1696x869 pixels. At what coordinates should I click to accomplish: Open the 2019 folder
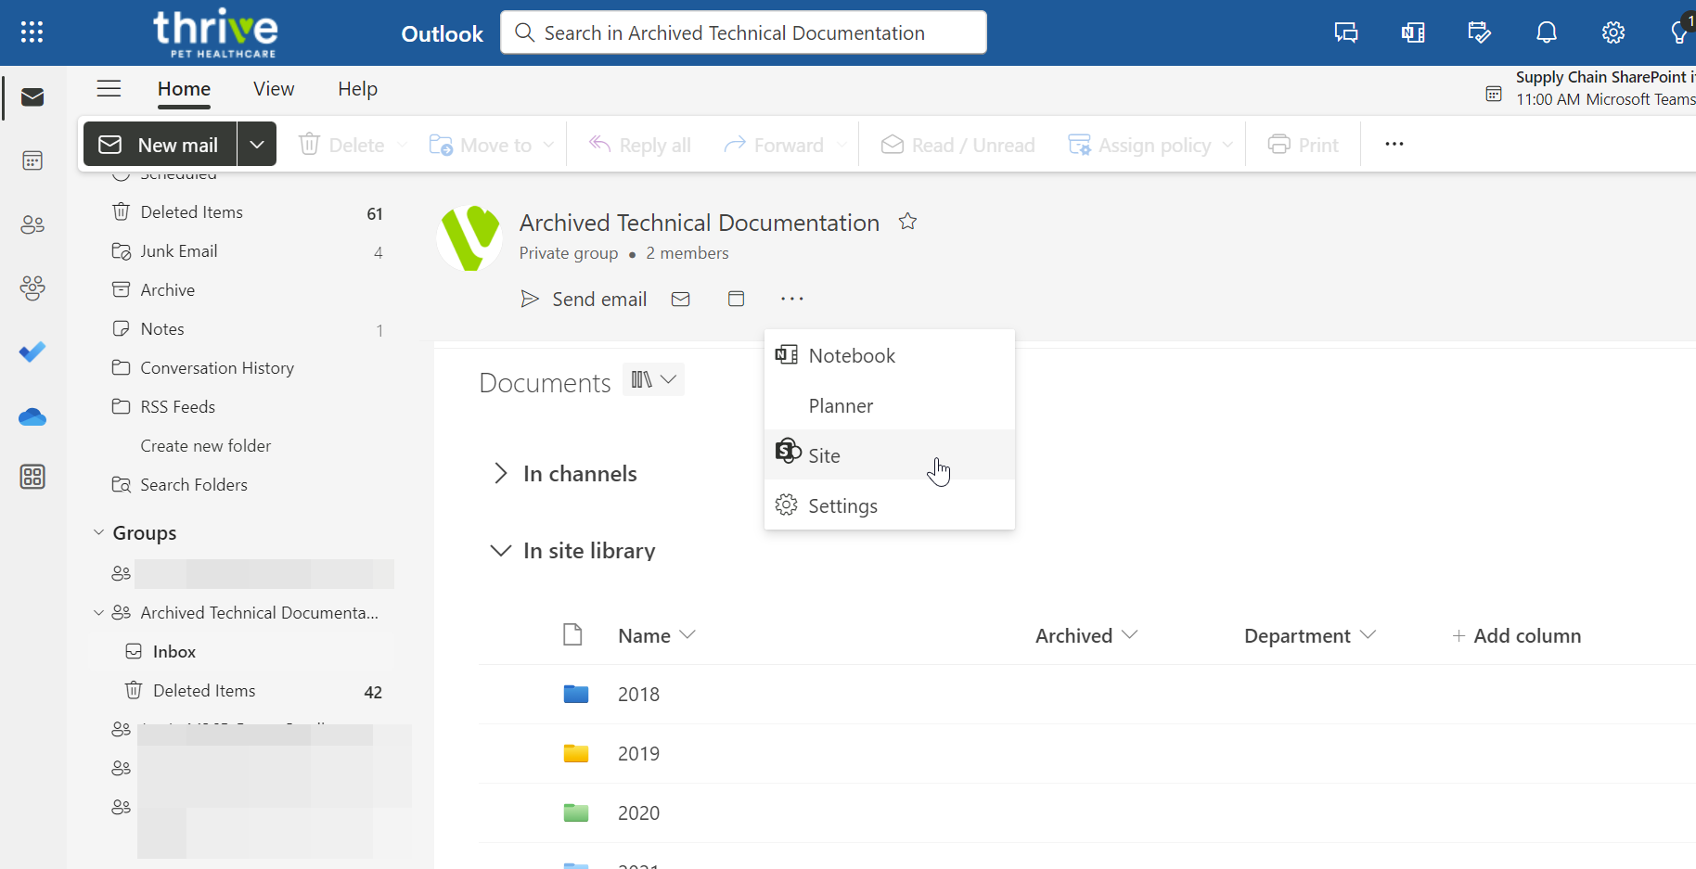point(638,754)
